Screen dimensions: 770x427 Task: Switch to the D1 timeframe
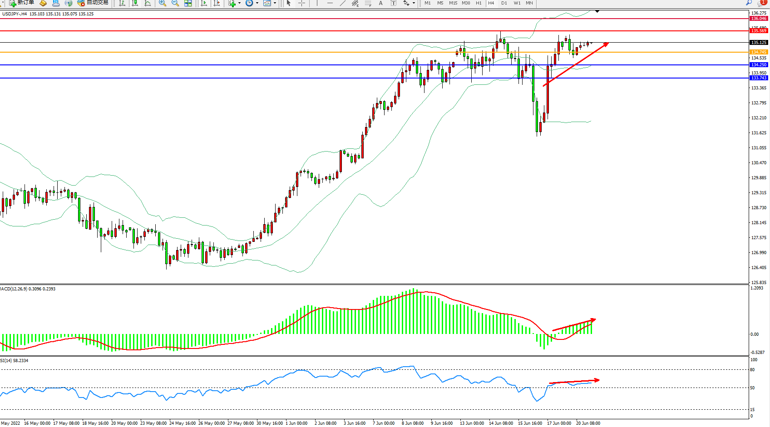(504, 3)
